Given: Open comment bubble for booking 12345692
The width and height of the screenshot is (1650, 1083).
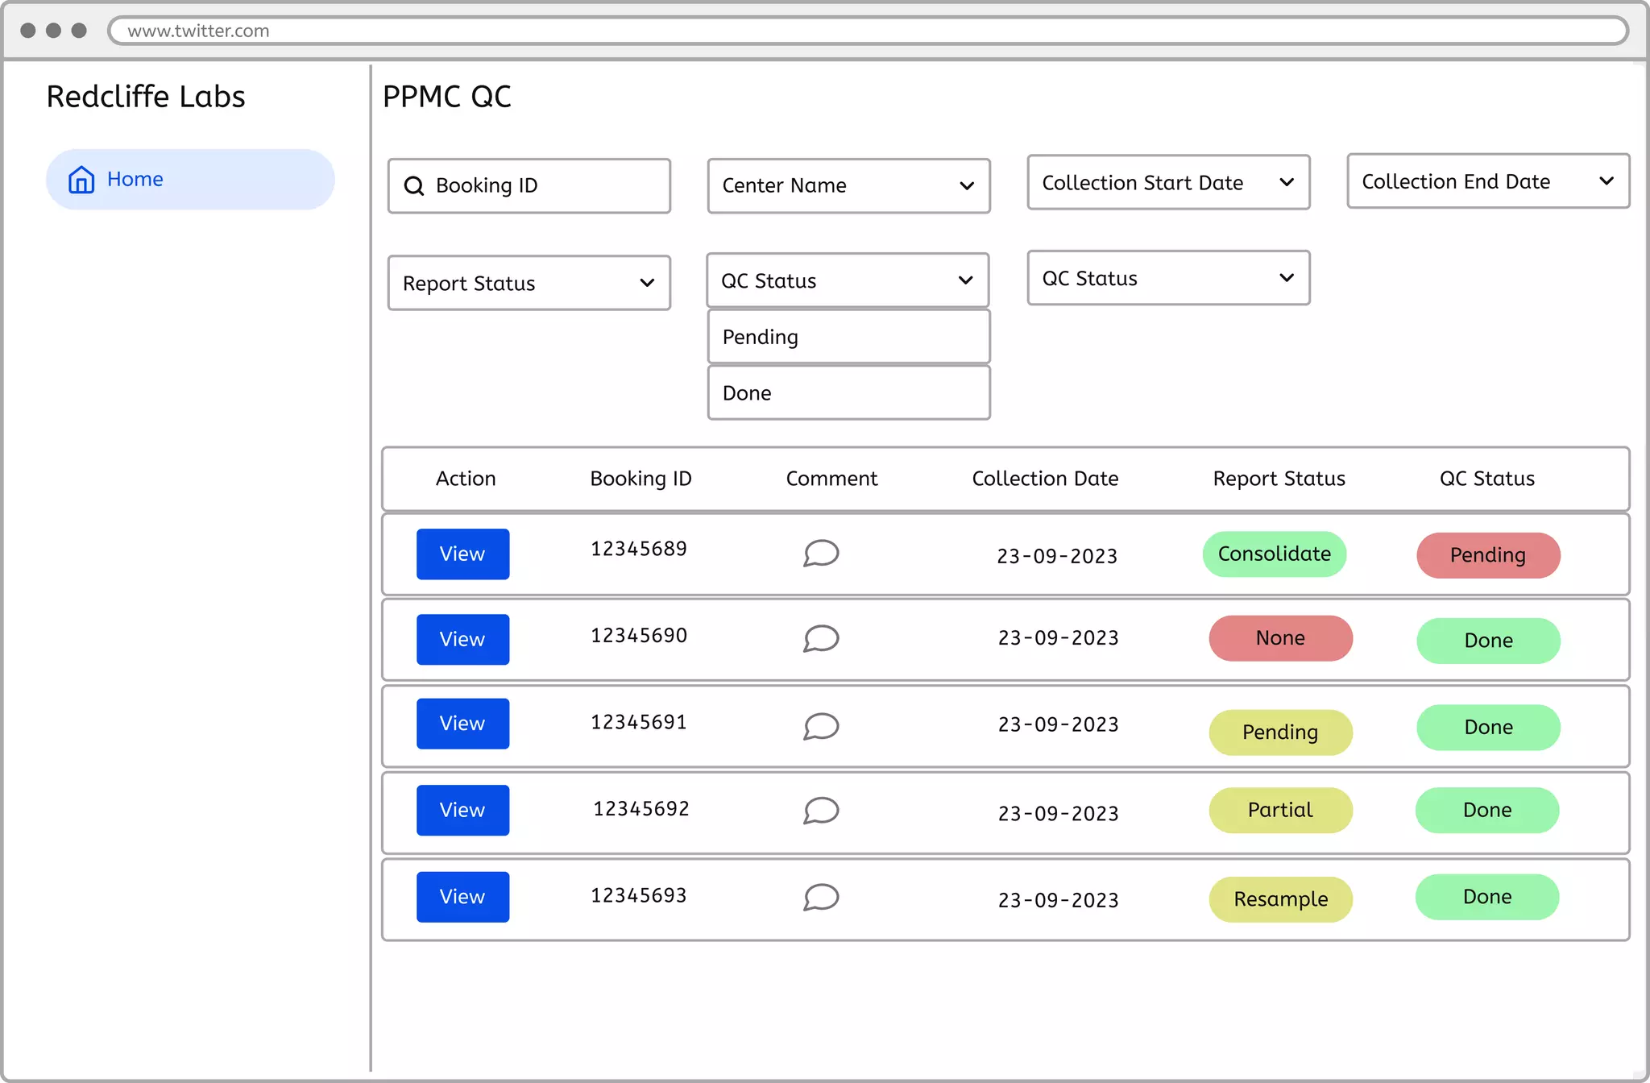Looking at the screenshot, I should (821, 811).
